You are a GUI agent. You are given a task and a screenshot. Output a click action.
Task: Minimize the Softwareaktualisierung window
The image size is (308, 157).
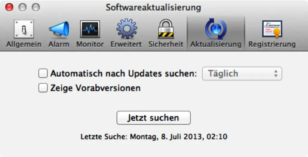[23, 7]
